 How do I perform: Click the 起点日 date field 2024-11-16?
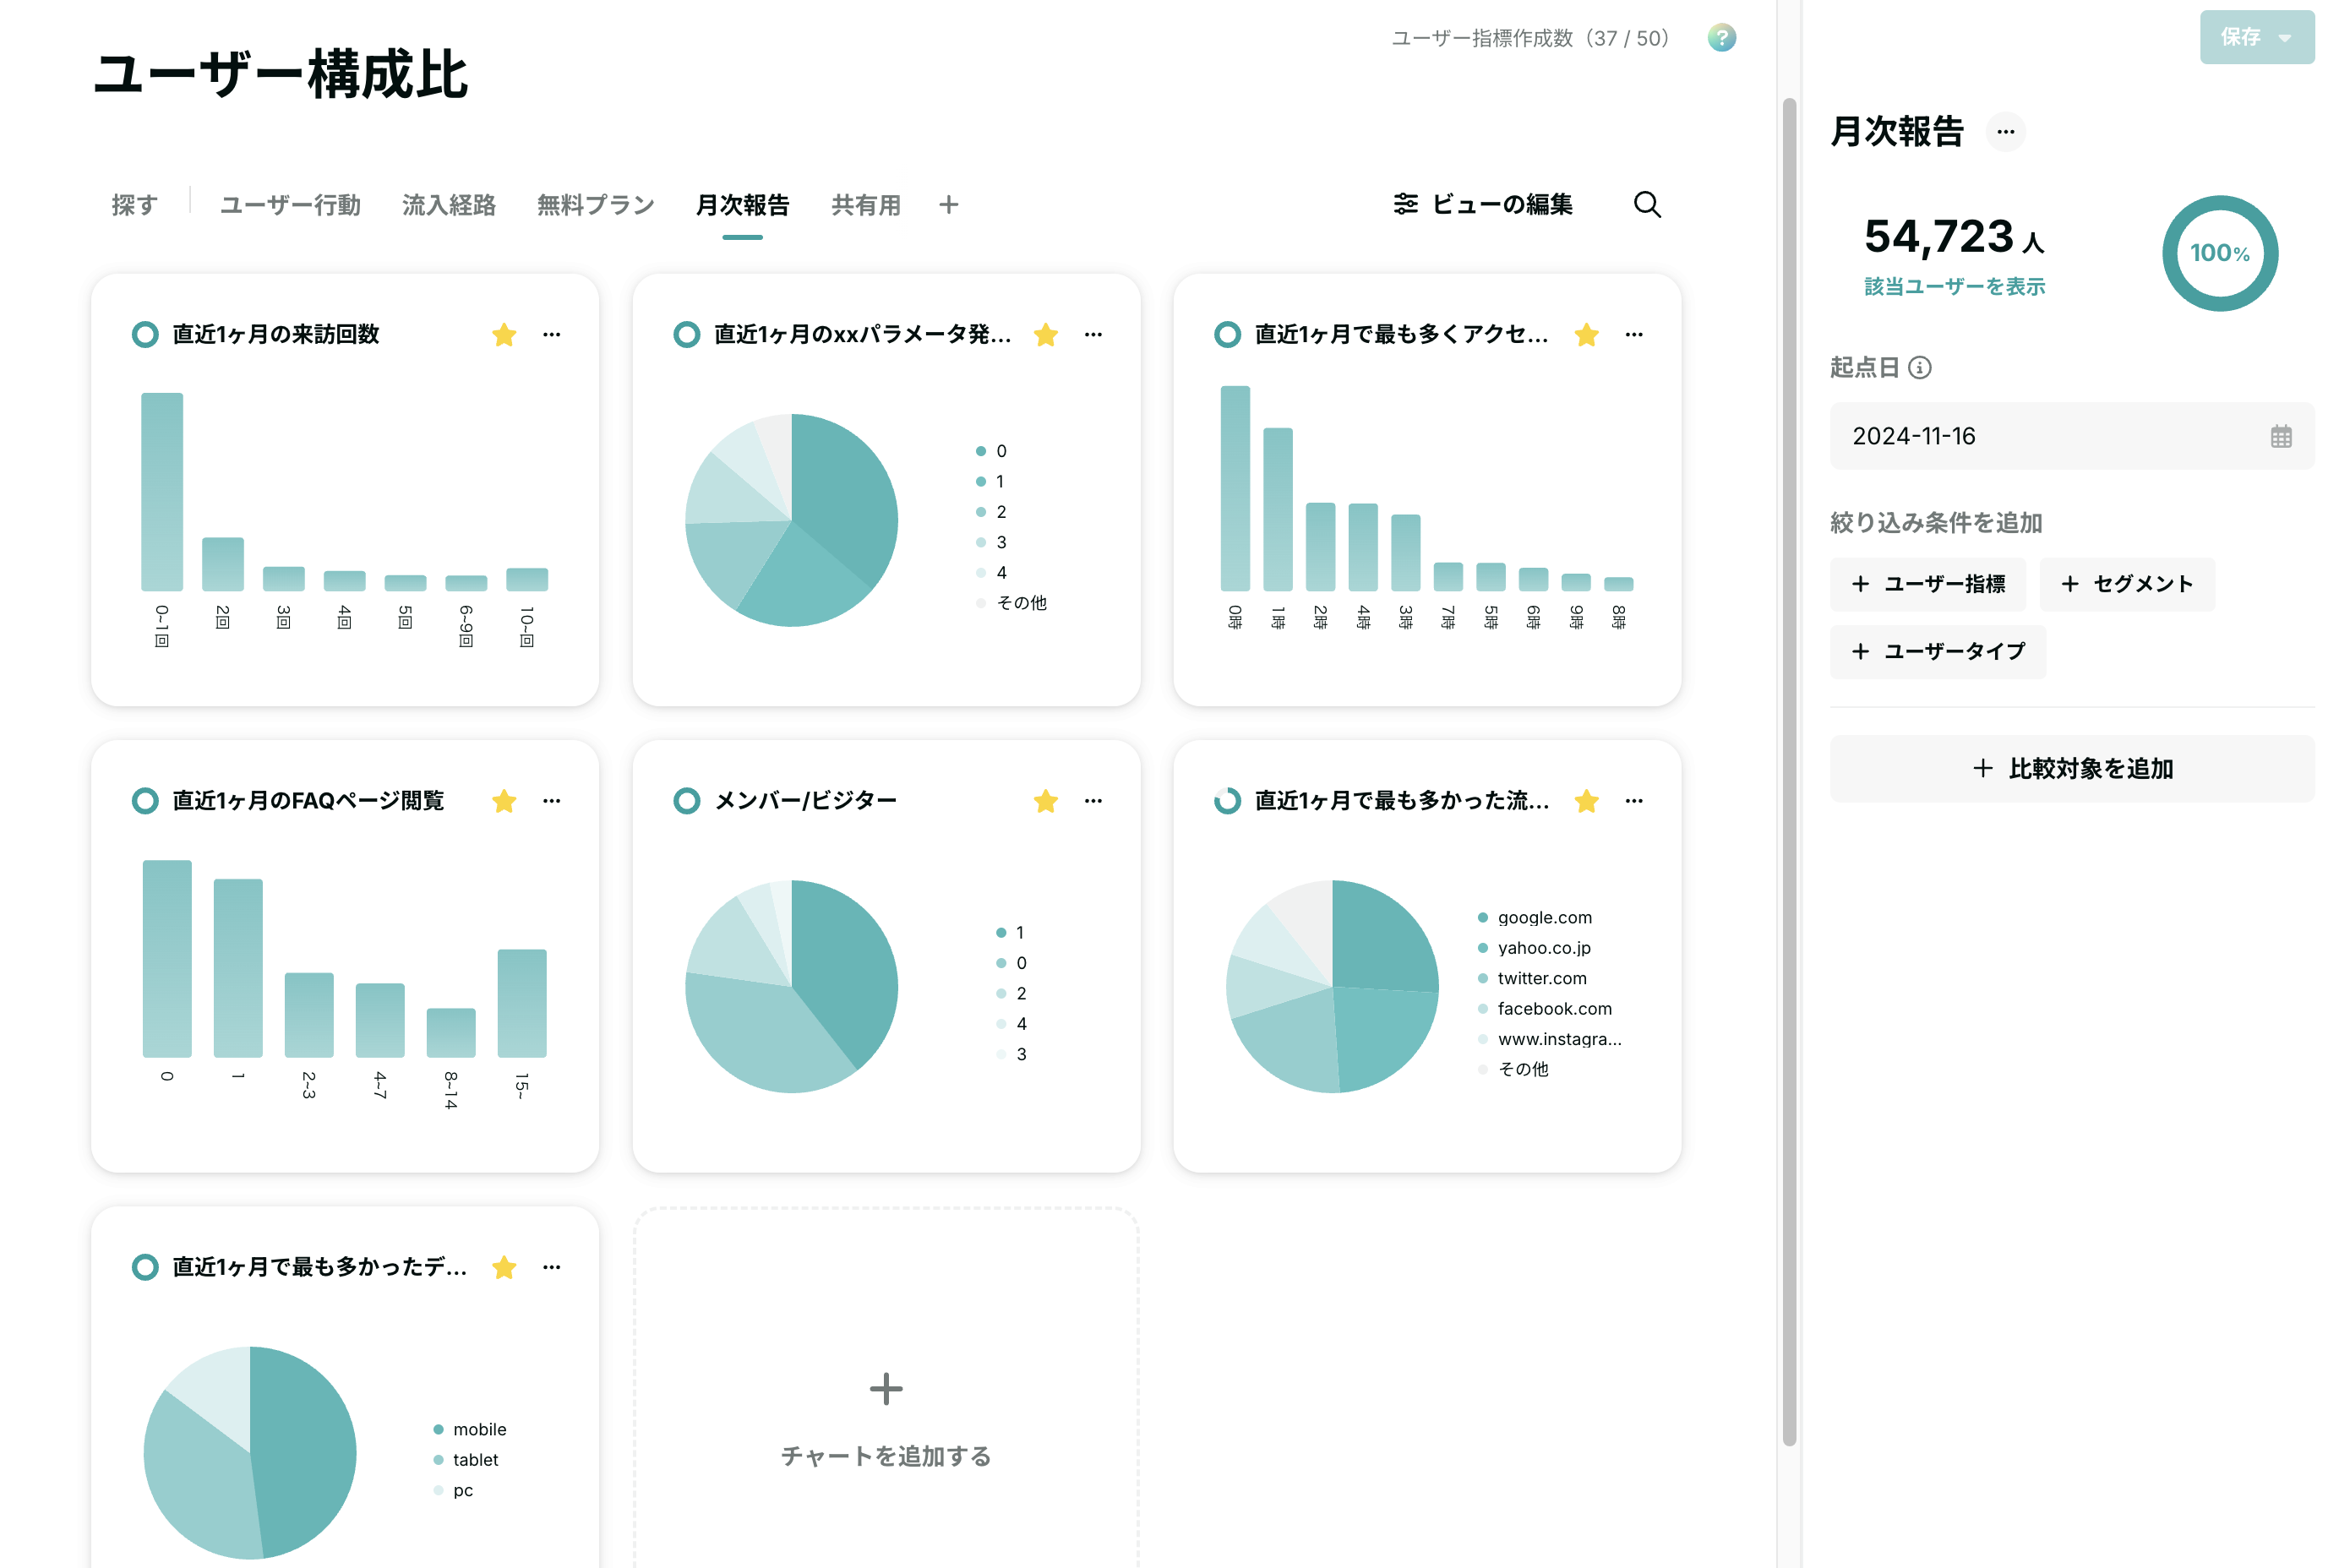[x=2071, y=436]
